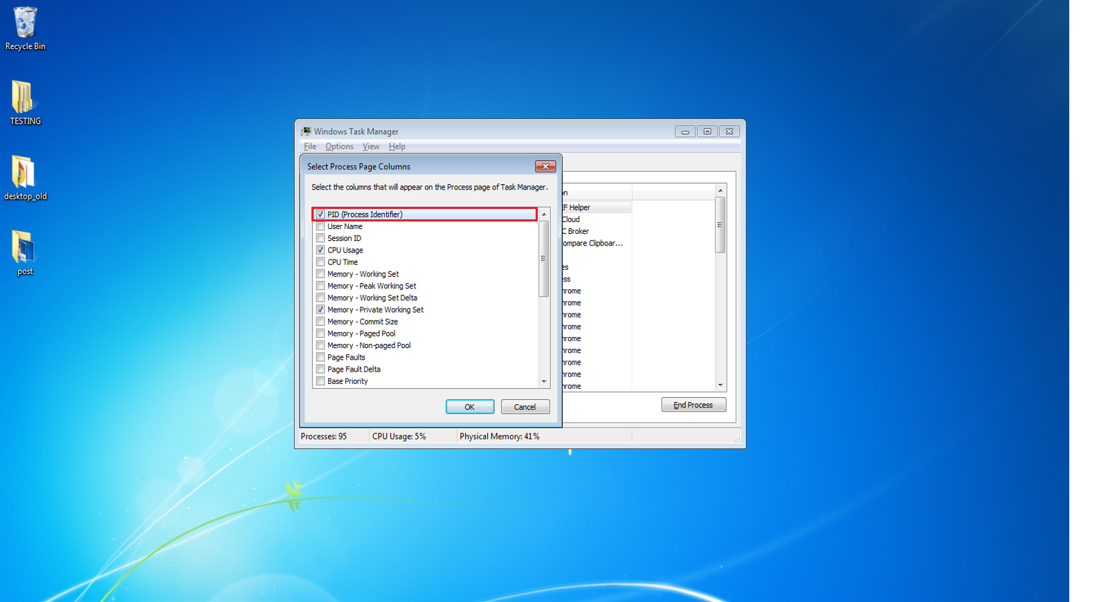Click 'Physical Memory: 41%' status entry
The height and width of the screenshot is (602, 1110).
[x=500, y=437]
